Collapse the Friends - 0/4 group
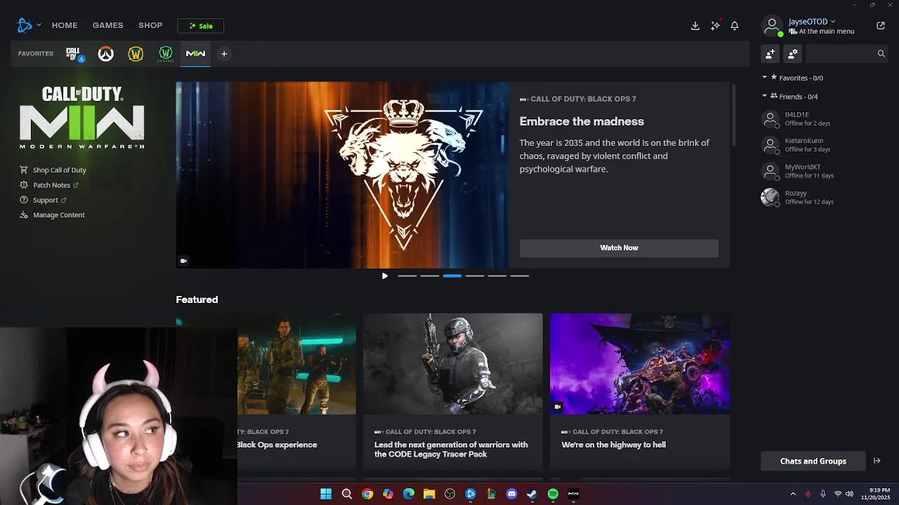Image resolution: width=899 pixels, height=505 pixels. pos(765,96)
